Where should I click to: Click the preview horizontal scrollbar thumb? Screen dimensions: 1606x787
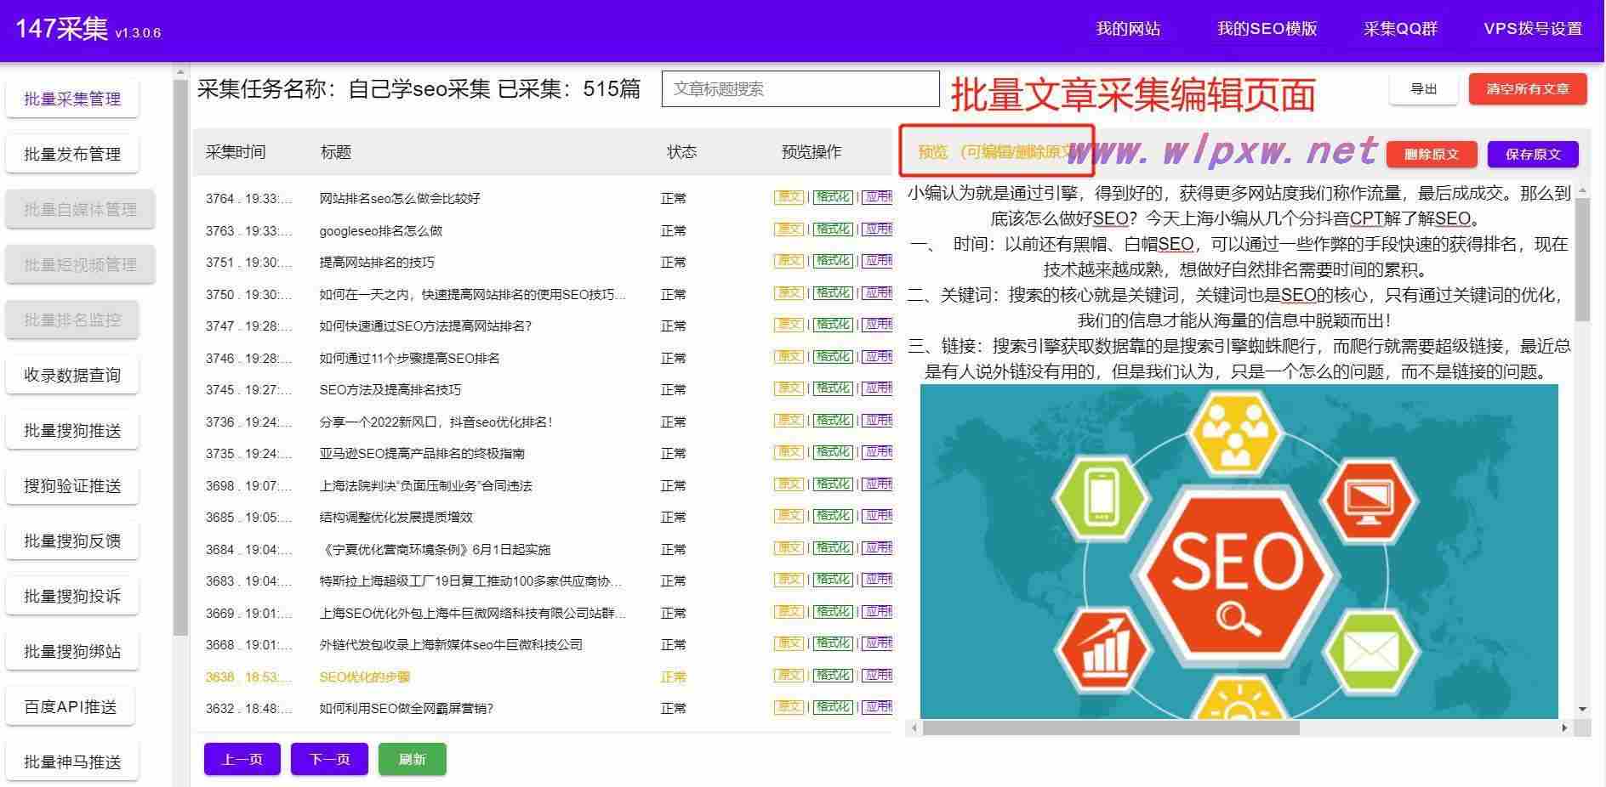coord(1111,728)
